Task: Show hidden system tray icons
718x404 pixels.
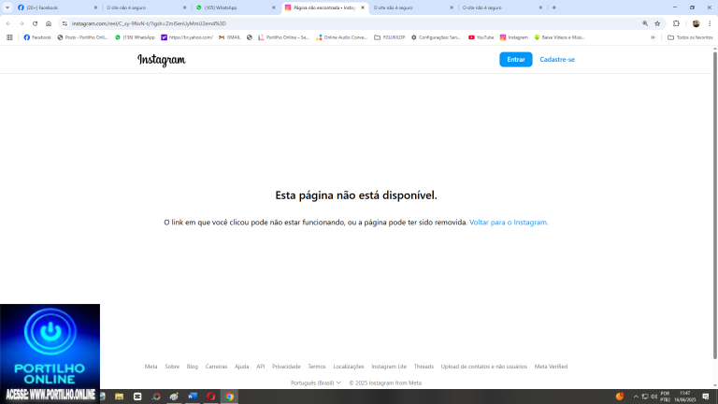Action: (636, 397)
